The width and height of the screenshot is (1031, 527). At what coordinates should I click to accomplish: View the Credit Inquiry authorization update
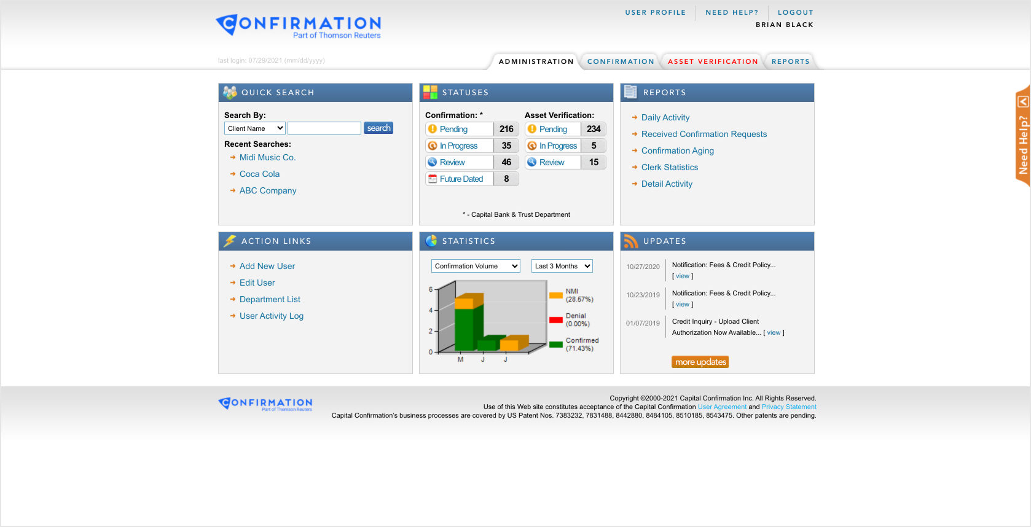pyautogui.click(x=774, y=332)
